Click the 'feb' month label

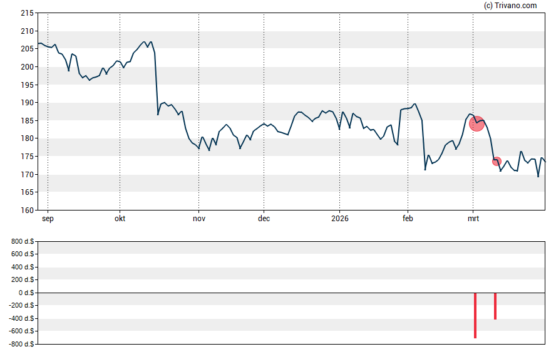[408, 219]
